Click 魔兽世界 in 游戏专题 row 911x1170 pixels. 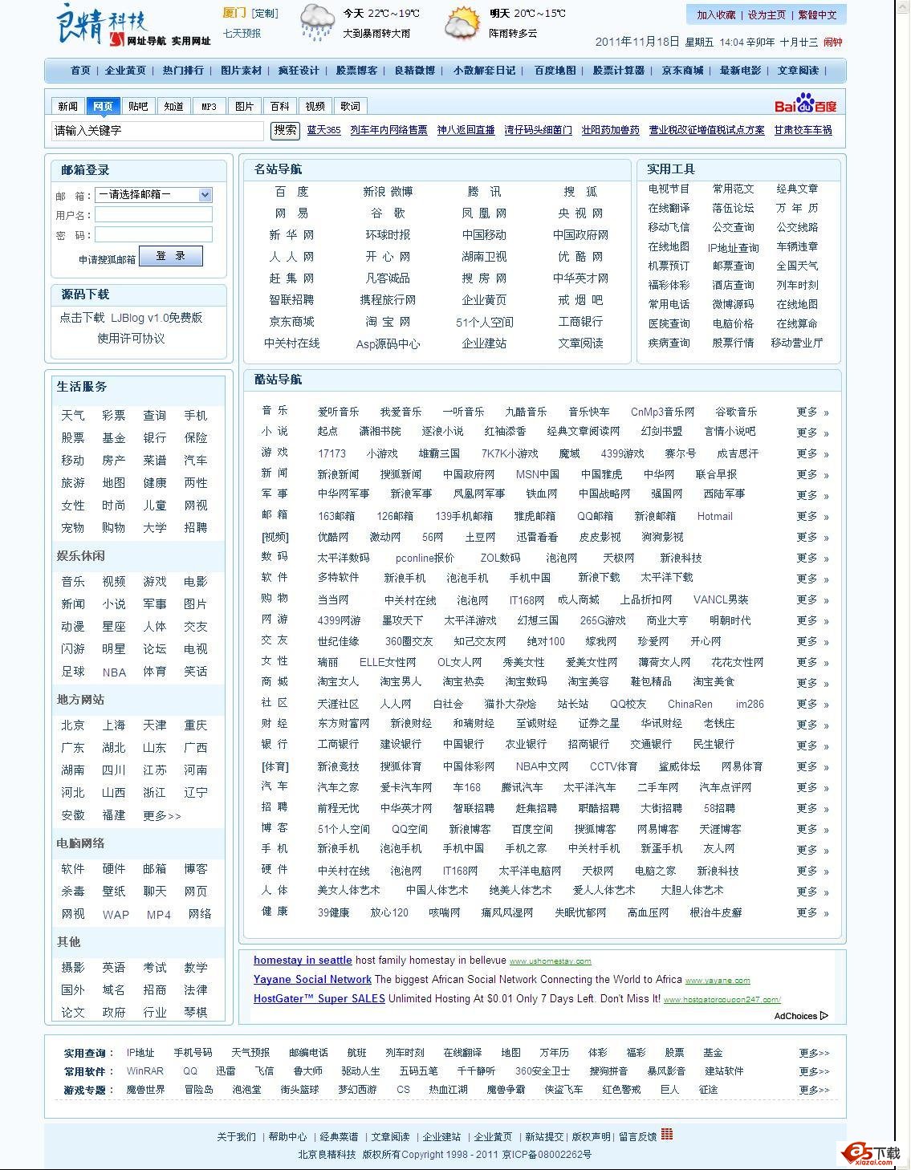click(145, 1090)
